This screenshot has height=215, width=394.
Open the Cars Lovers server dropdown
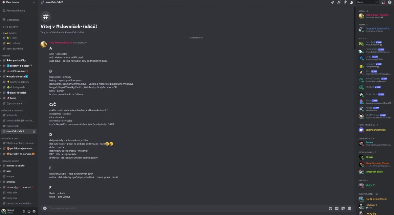pos(19,2)
